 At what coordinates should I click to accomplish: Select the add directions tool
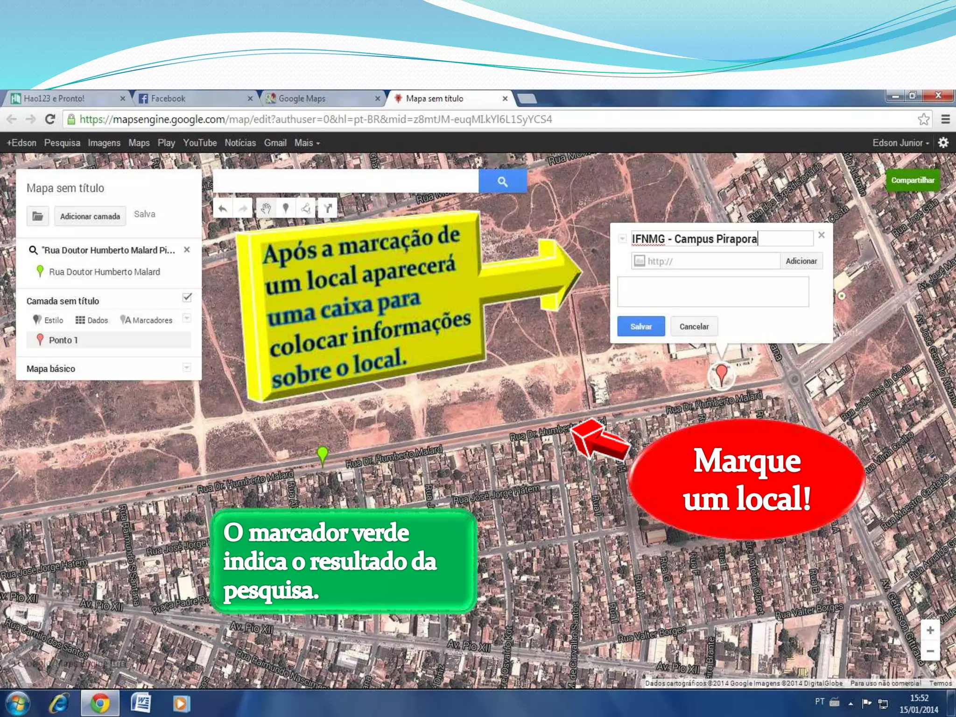[328, 209]
